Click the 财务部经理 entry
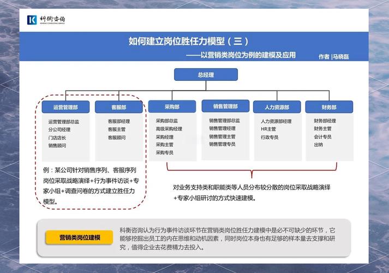 (325, 121)
